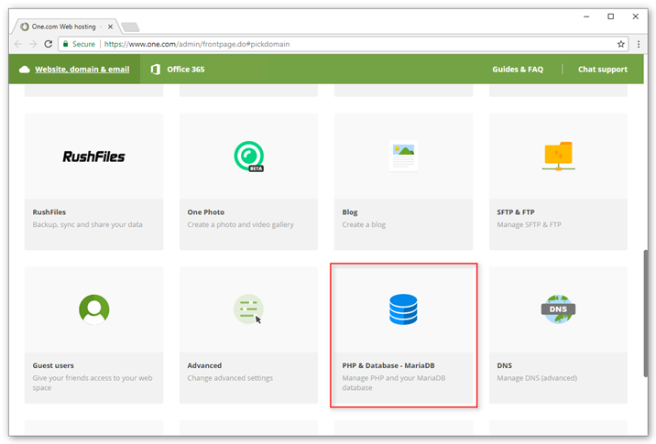Click 'Manage DNS (advanced)' description
Image resolution: width=656 pixels, height=444 pixels.
[537, 378]
